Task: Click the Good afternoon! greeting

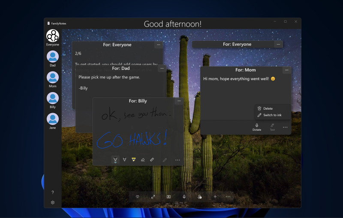Action: click(173, 24)
